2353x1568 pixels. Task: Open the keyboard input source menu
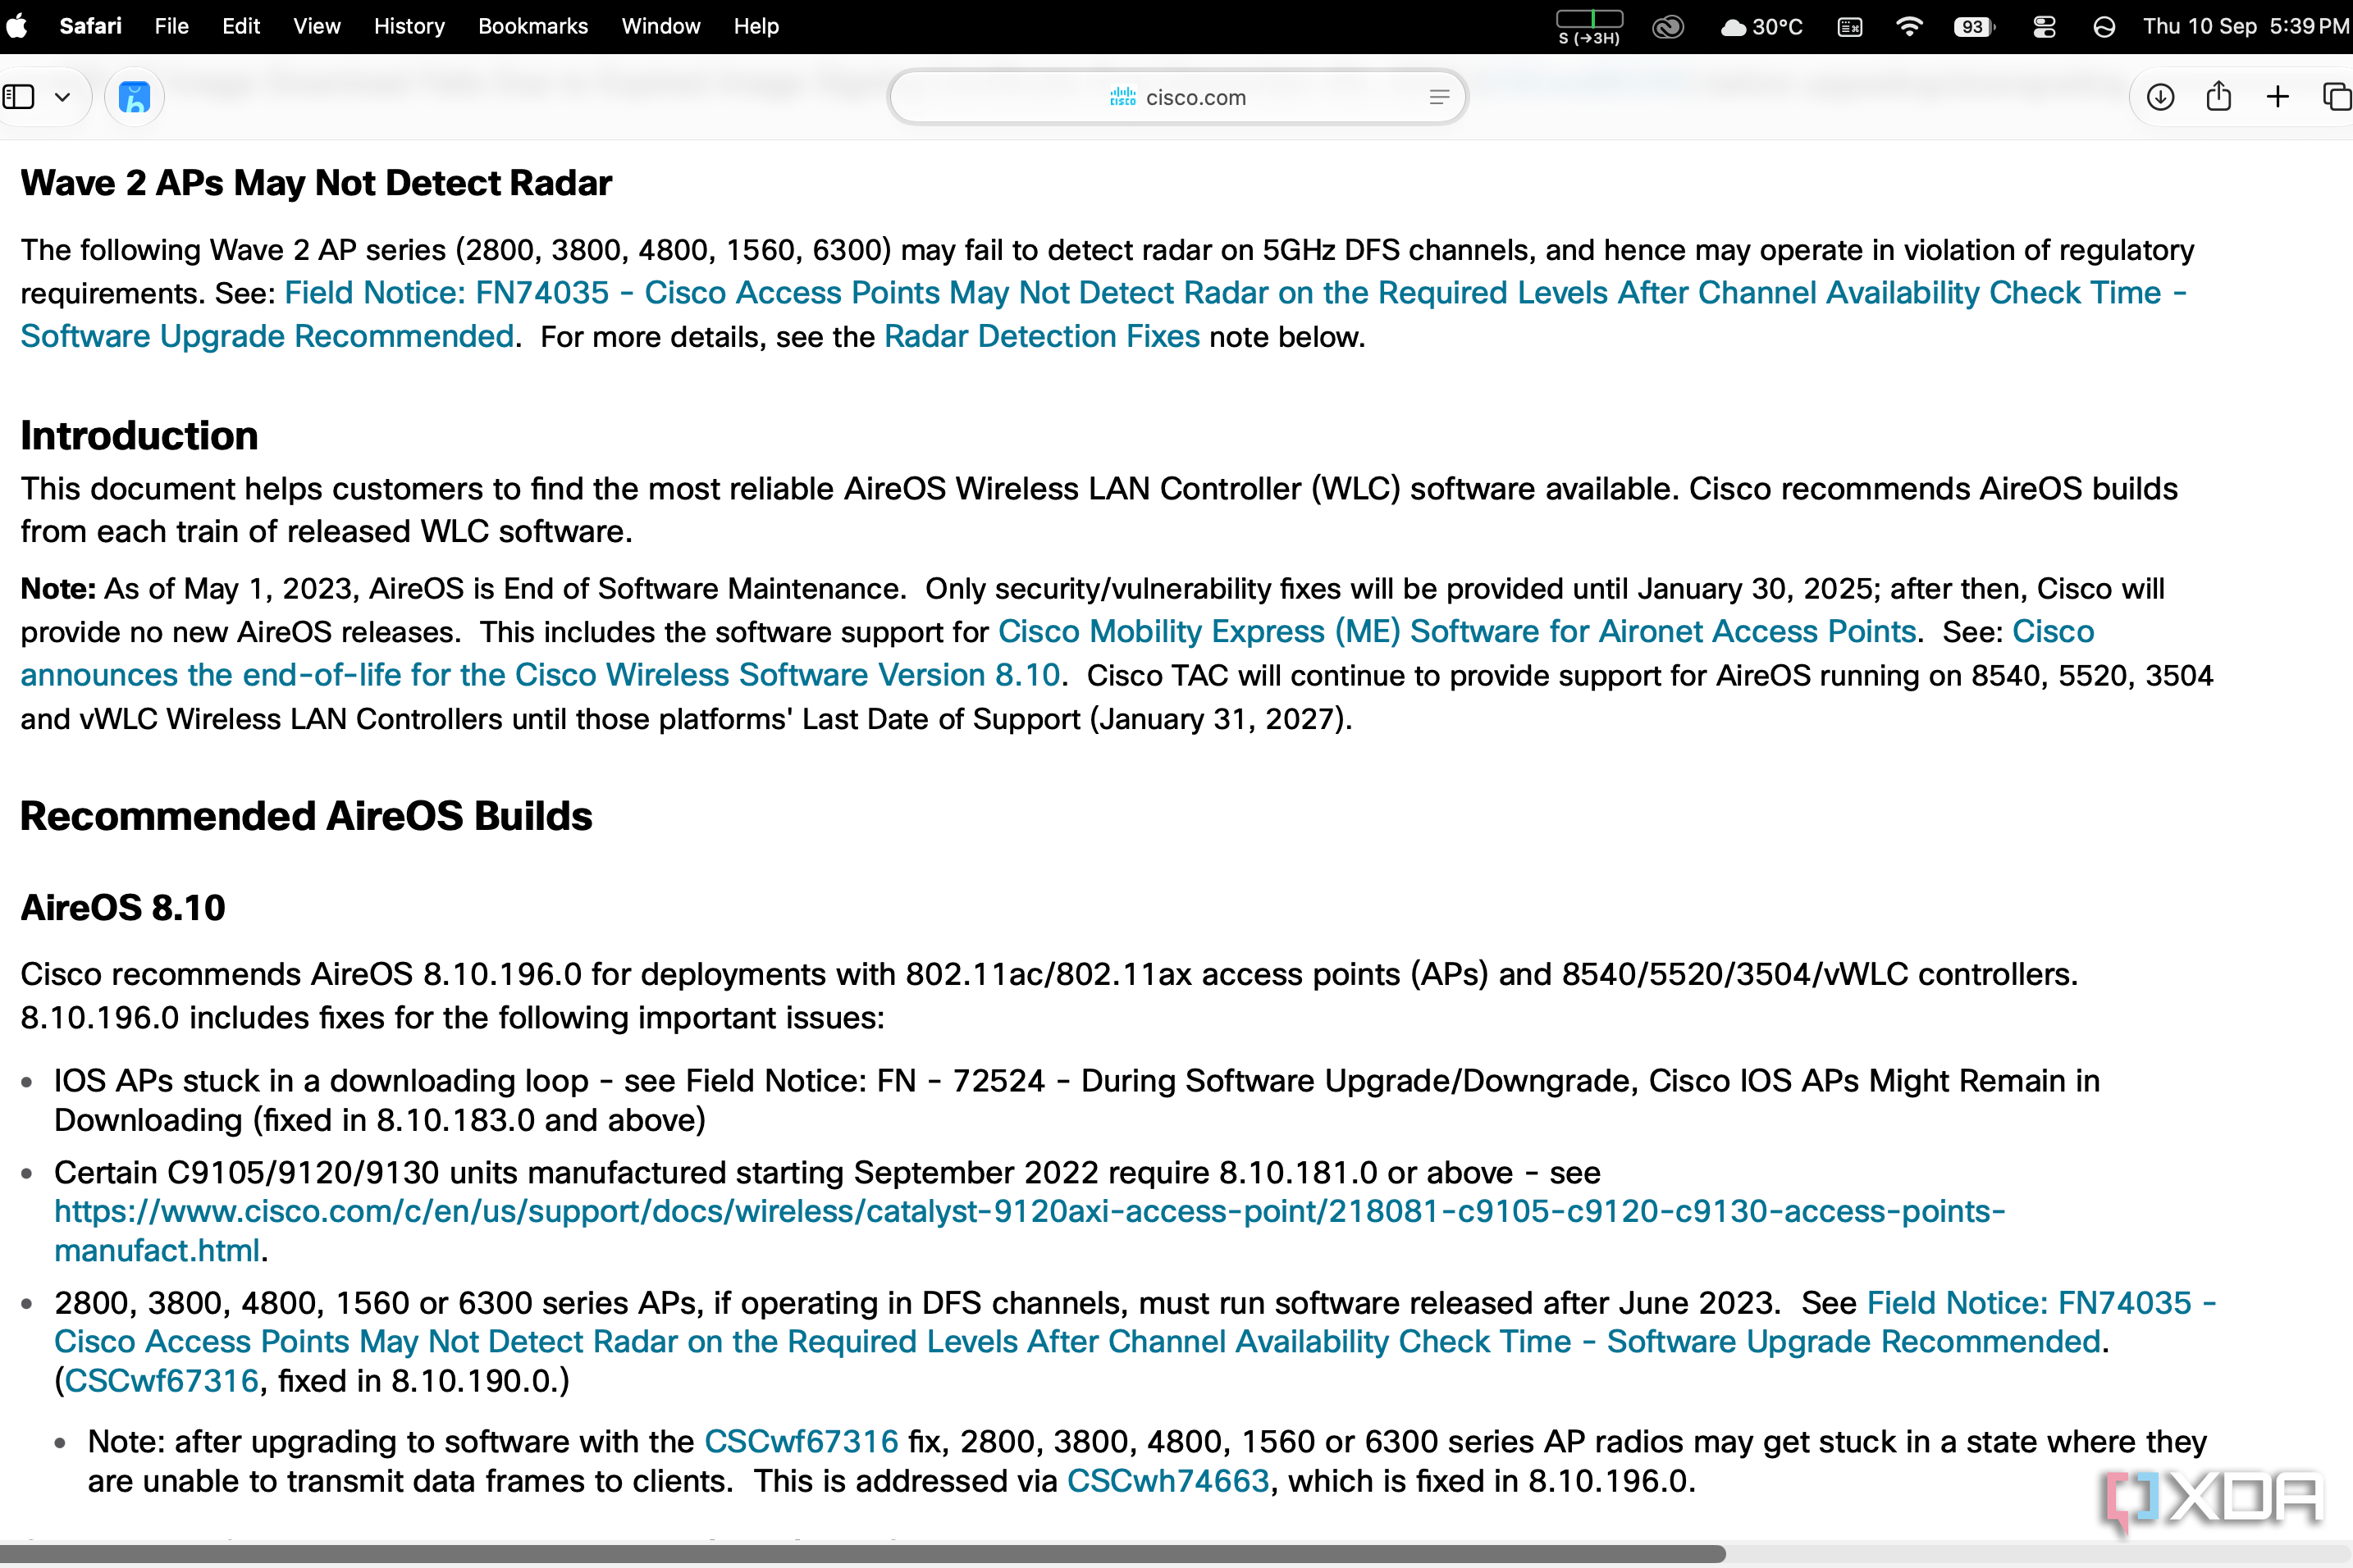coord(1850,27)
